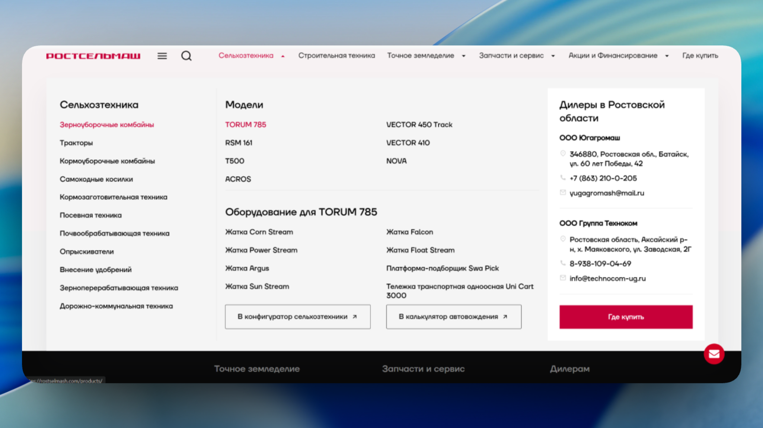Open Жатка Corn Stream equipment
The height and width of the screenshot is (428, 763).
click(x=259, y=232)
